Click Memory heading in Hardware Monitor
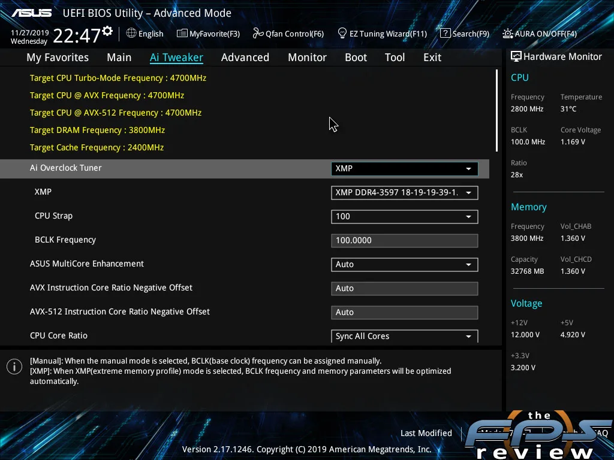This screenshot has width=614, height=460. 529,207
